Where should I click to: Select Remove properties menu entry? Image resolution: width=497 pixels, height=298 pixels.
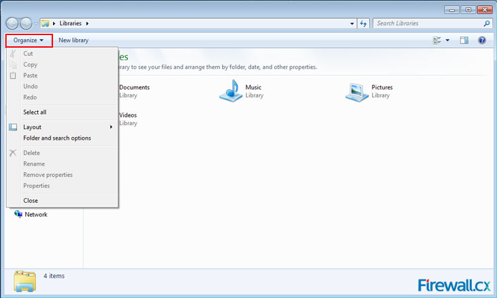62,175
